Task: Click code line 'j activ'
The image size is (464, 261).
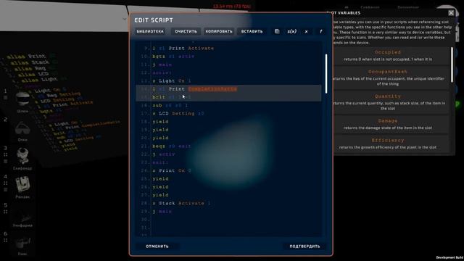Action: click(164, 154)
